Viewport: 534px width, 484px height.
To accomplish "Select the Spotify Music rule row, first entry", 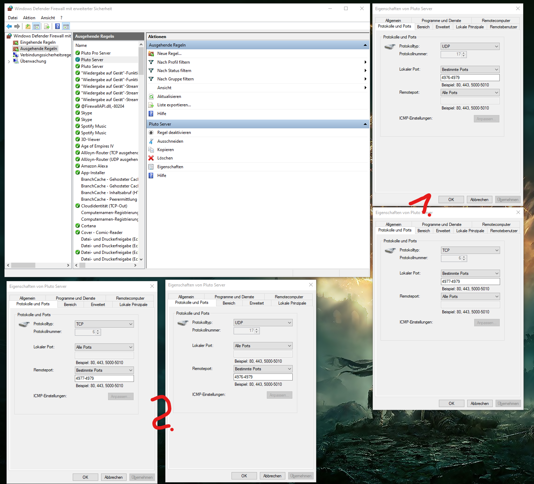I will pos(106,126).
